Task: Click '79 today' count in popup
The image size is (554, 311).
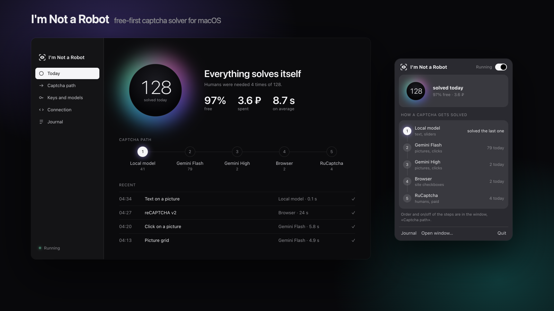Action: pyautogui.click(x=495, y=148)
